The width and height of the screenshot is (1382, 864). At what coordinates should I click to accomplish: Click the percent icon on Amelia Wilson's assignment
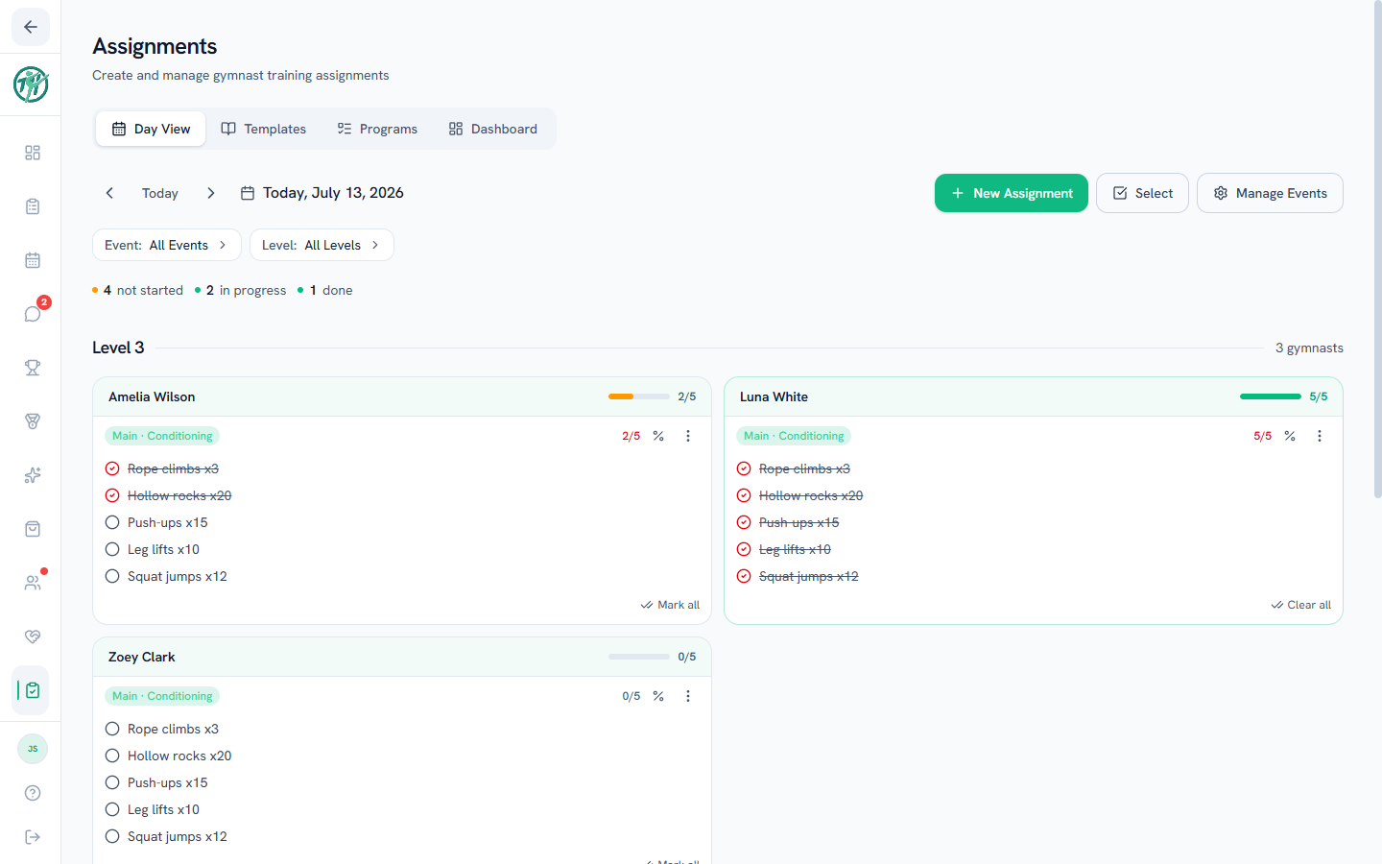click(658, 436)
